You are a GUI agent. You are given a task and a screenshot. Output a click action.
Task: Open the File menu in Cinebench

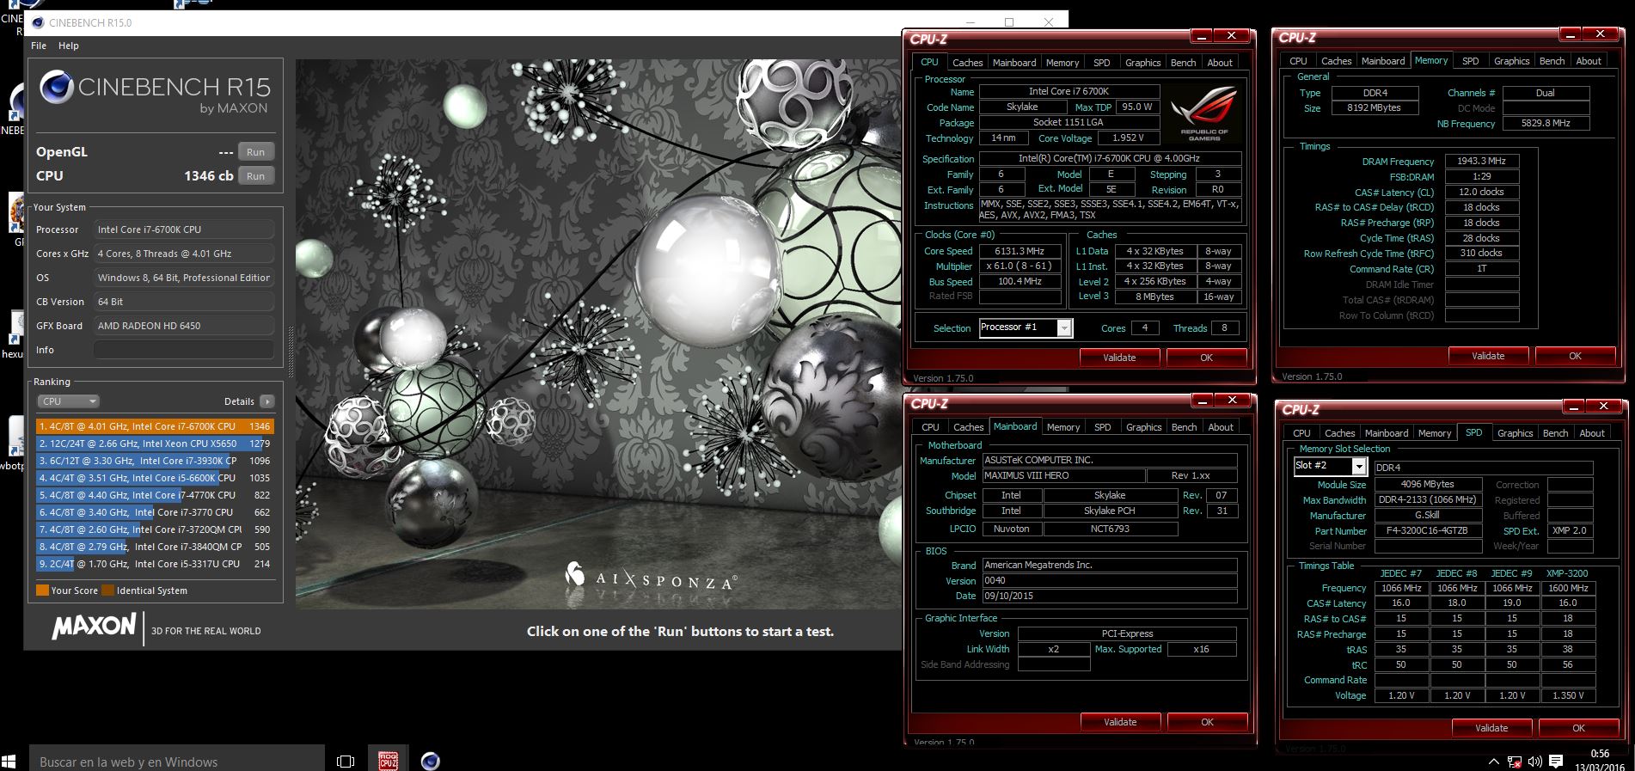coord(39,46)
